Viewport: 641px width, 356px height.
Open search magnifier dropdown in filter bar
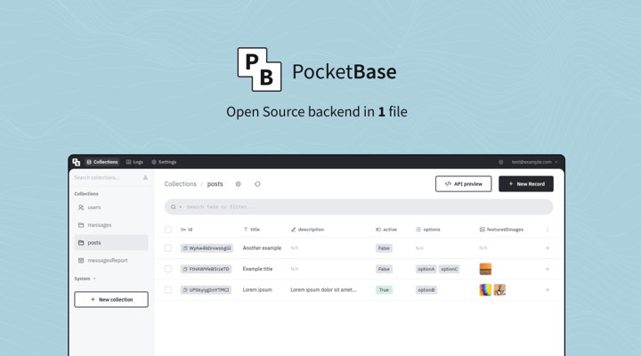(175, 206)
